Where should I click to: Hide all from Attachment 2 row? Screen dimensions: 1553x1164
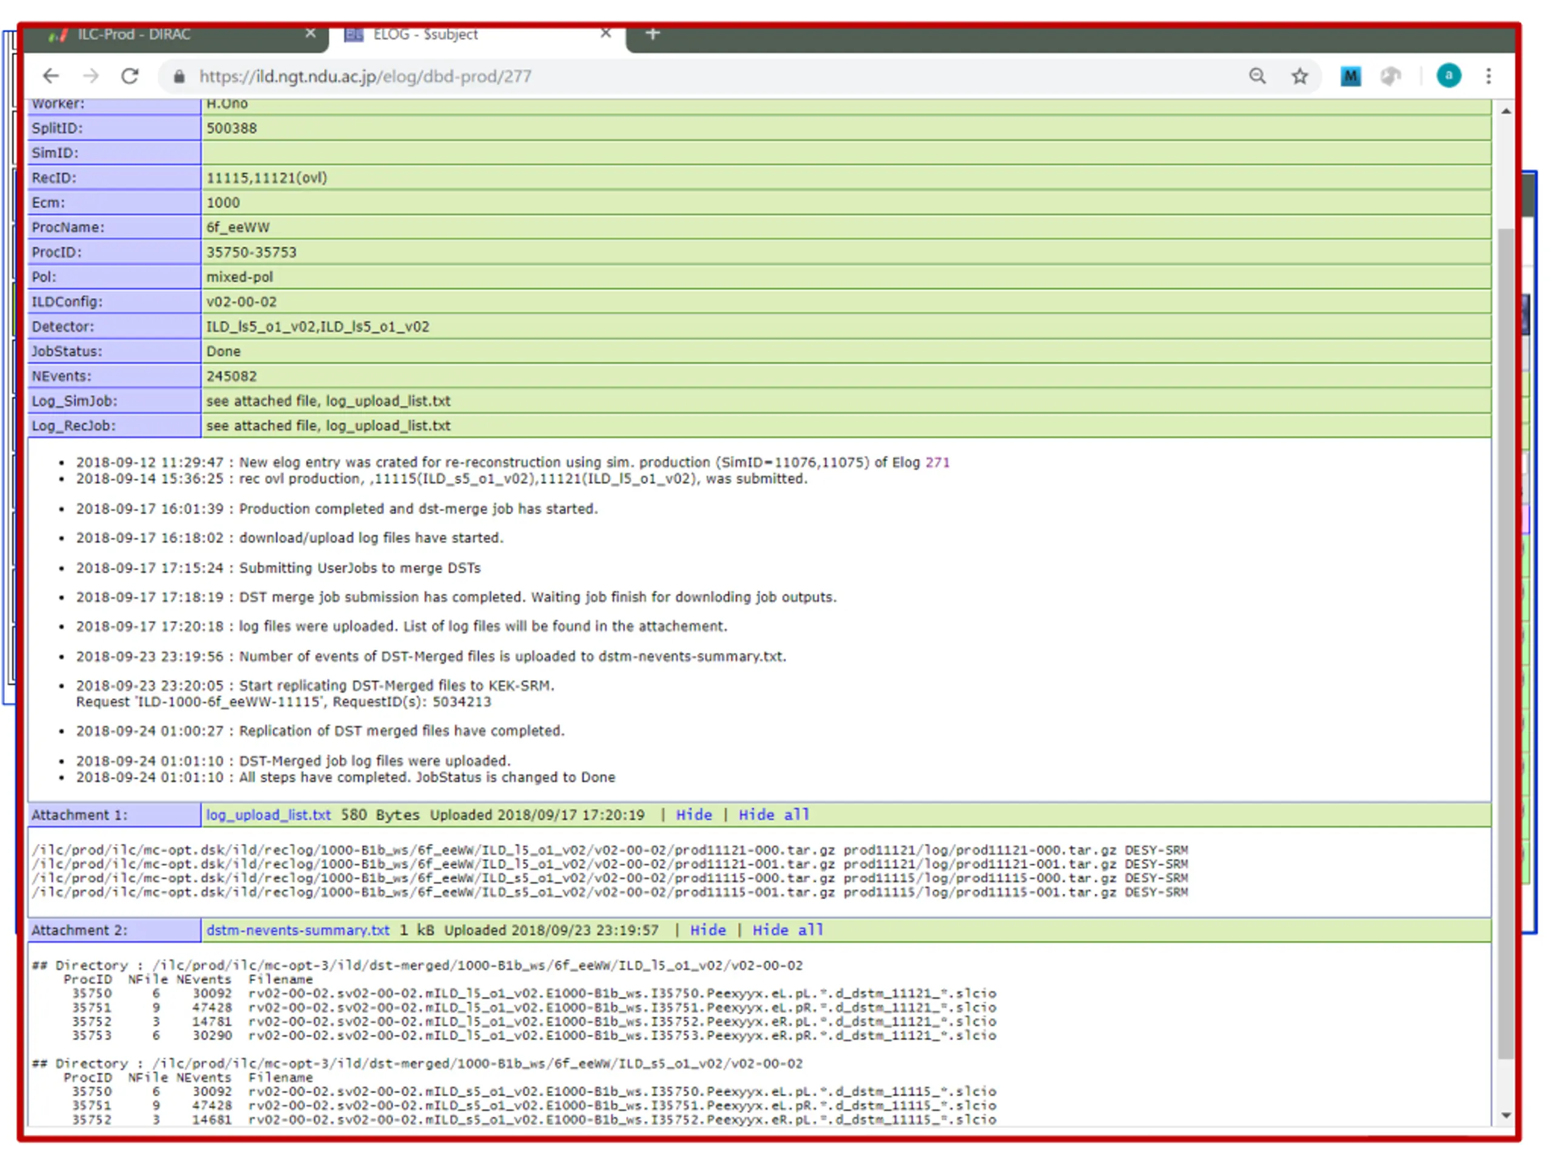click(x=788, y=929)
